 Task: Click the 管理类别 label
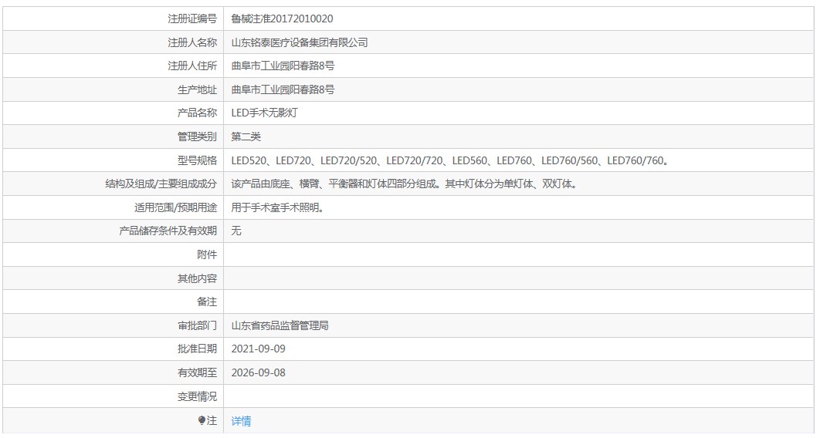[197, 136]
